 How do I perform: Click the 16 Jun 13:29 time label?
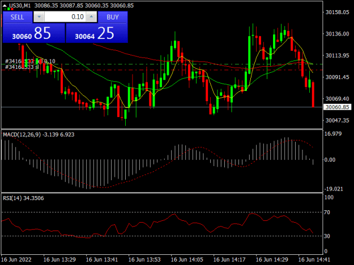[59, 259]
